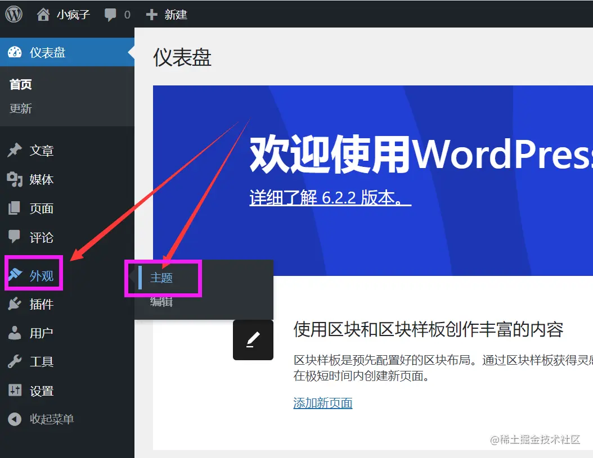Viewport: 593px width, 458px height.
Task: Collapse sidebar with 收起菜单 arrow icon
Action: (x=15, y=419)
